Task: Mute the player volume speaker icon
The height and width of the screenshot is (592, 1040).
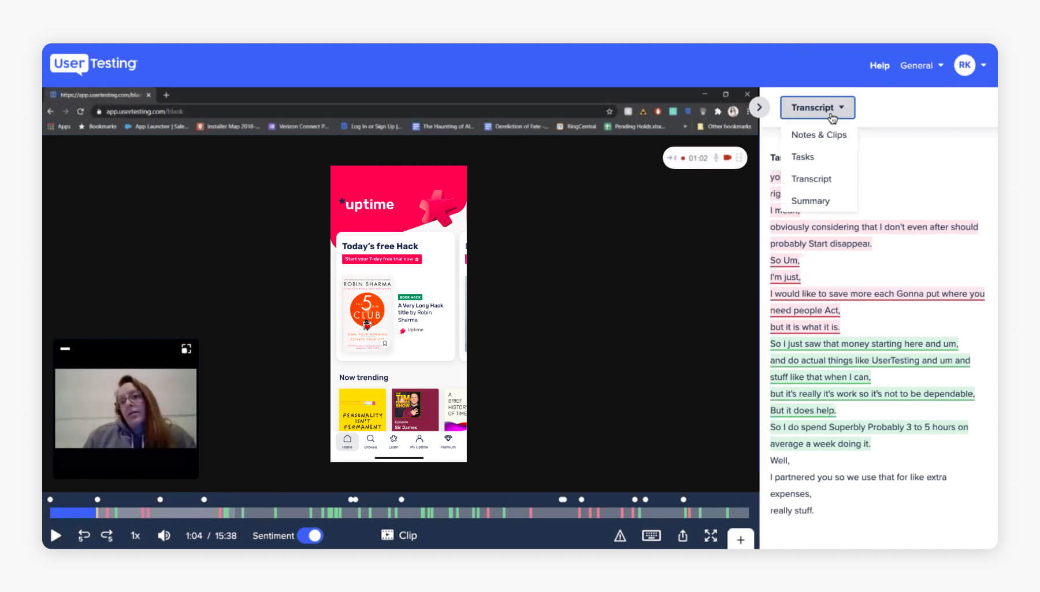Action: pos(164,535)
